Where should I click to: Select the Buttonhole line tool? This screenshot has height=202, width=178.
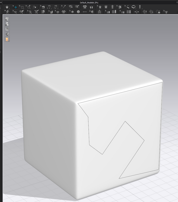point(85,12)
